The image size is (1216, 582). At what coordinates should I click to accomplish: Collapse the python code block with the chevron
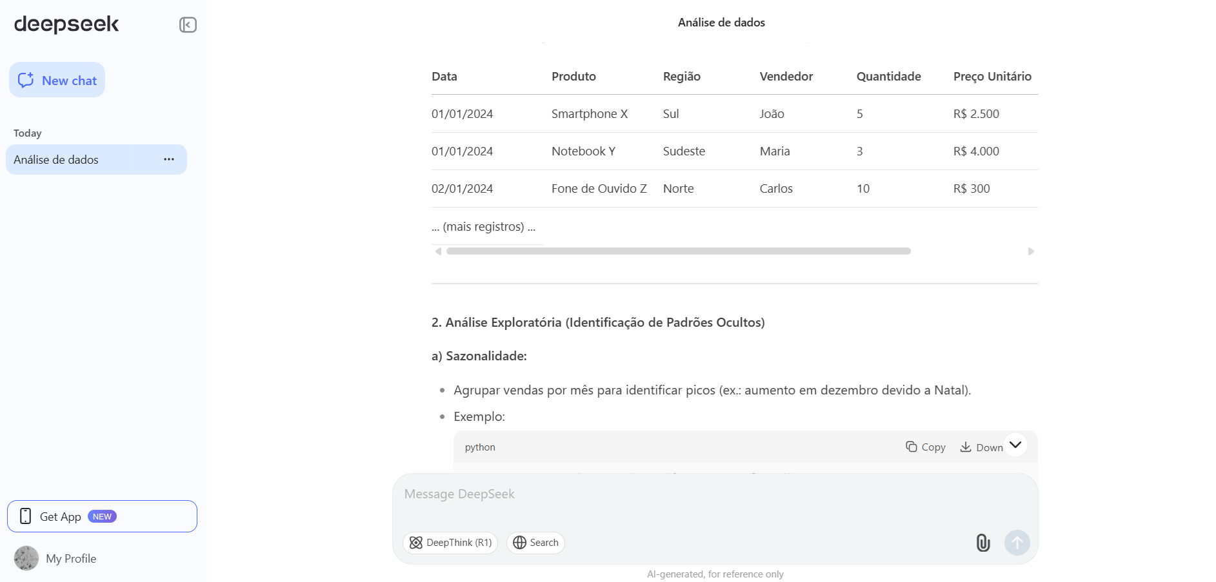tap(1015, 445)
